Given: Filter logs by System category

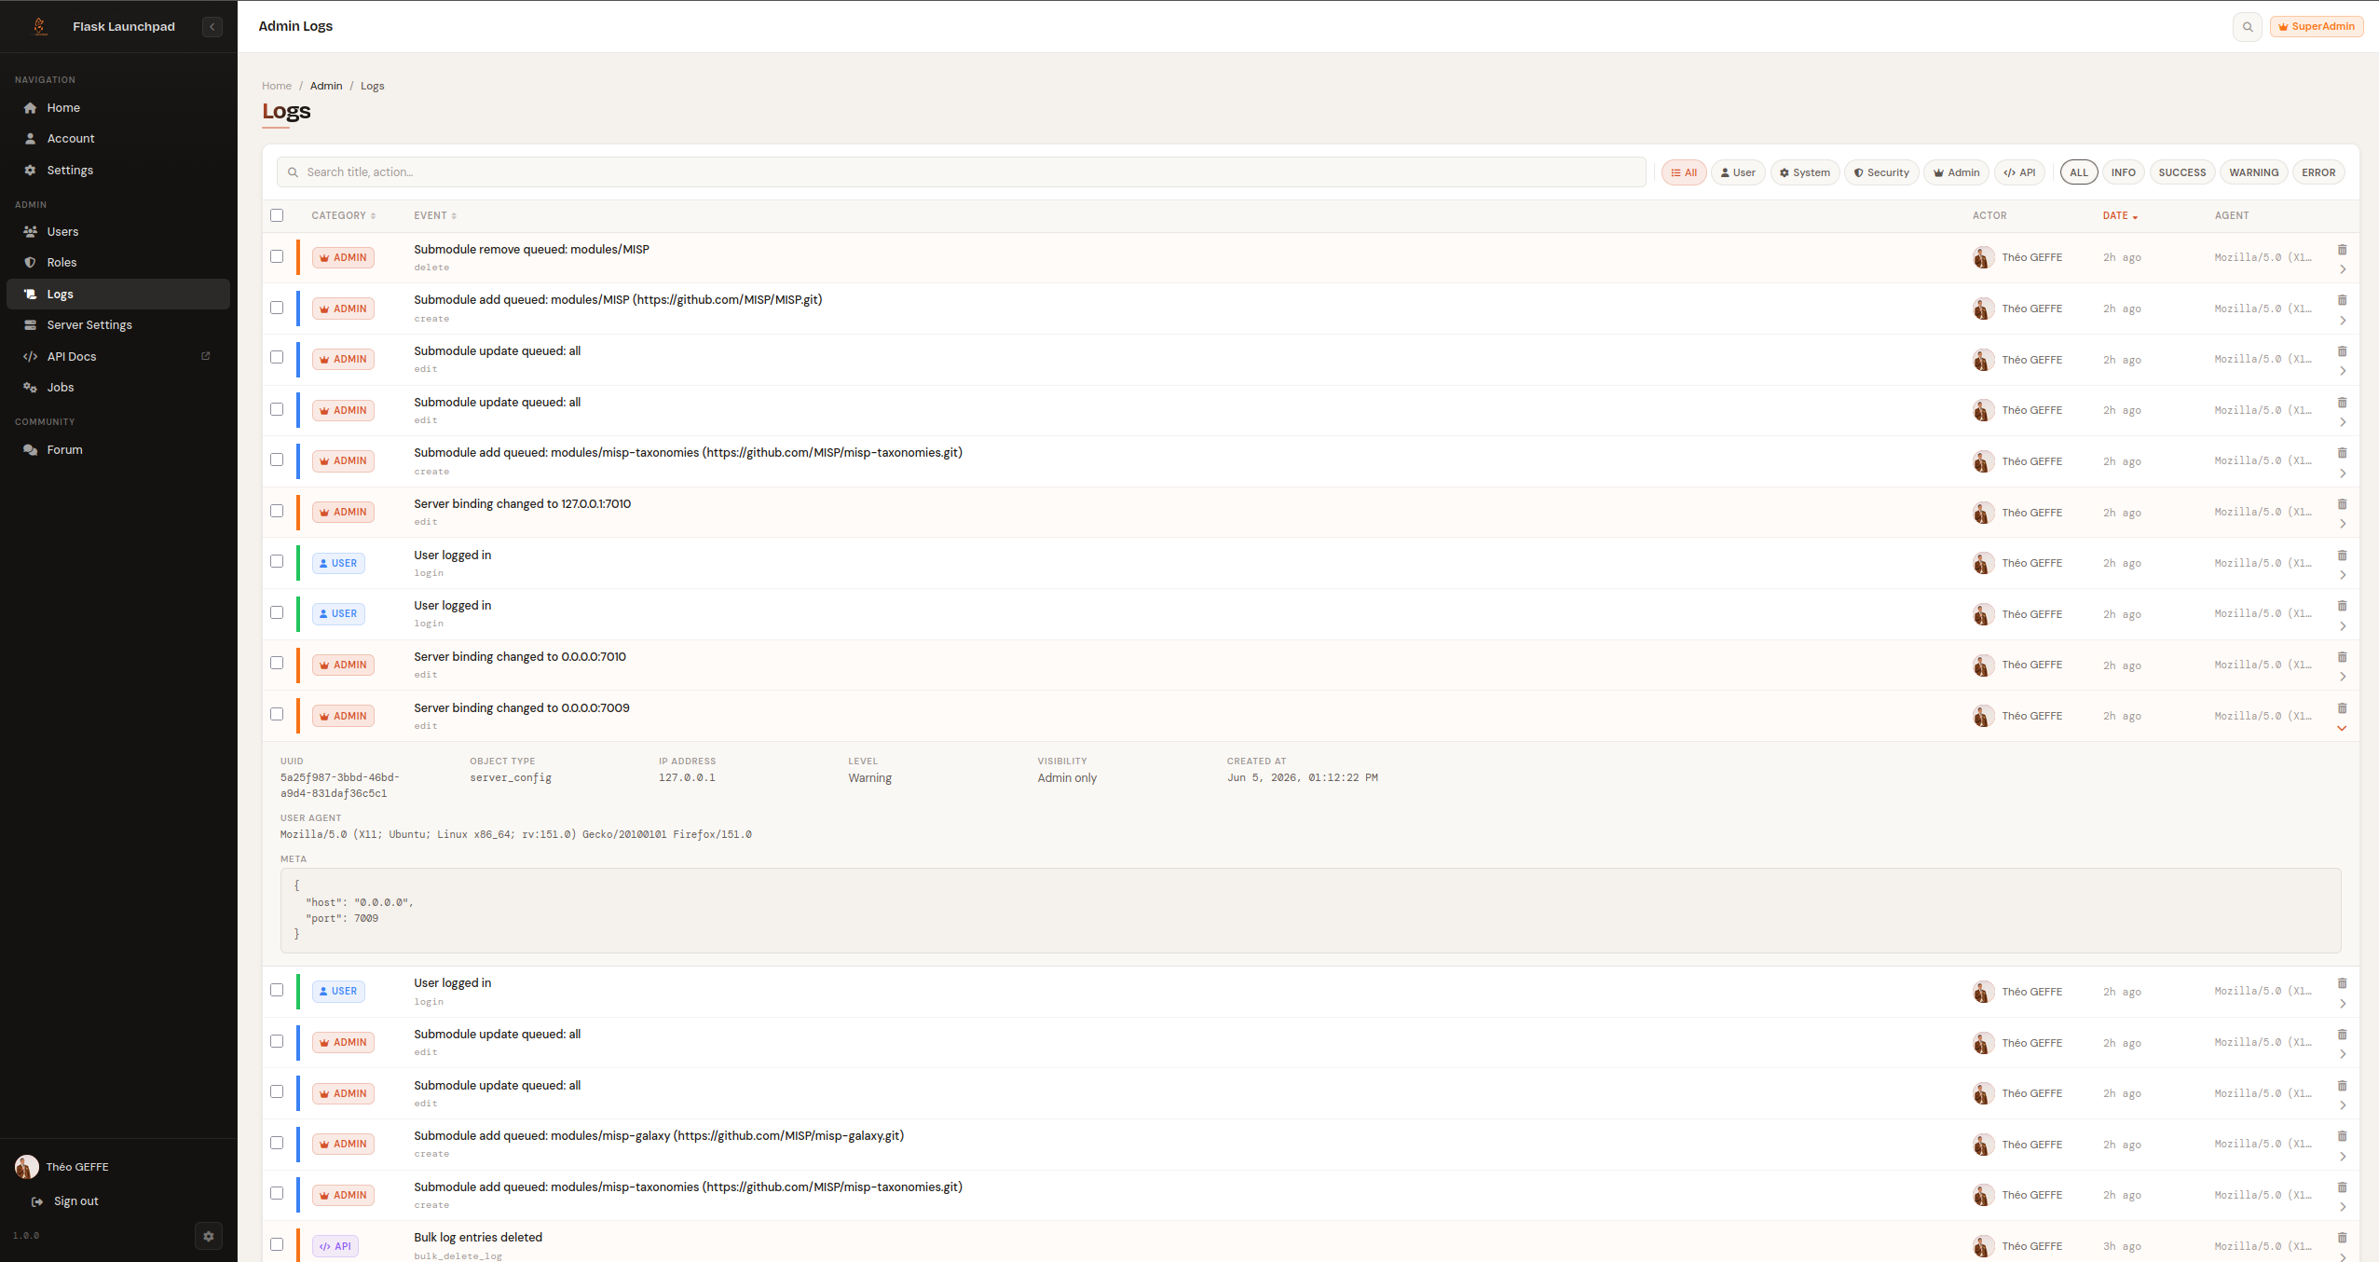Looking at the screenshot, I should [1805, 172].
